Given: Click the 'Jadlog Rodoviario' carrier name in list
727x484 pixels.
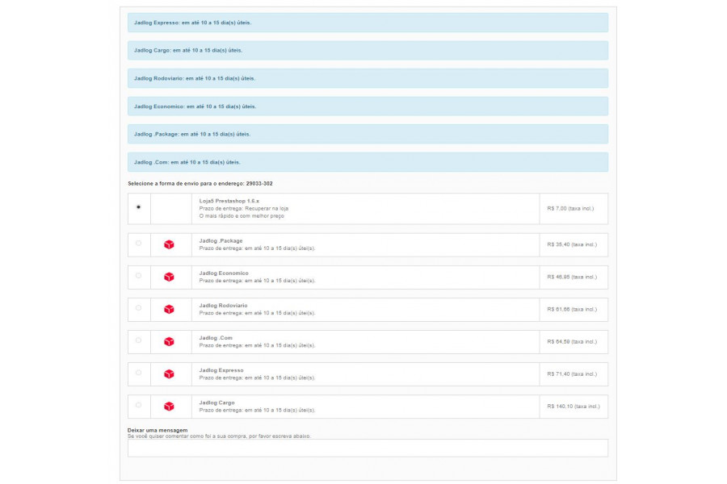Looking at the screenshot, I should point(223,306).
